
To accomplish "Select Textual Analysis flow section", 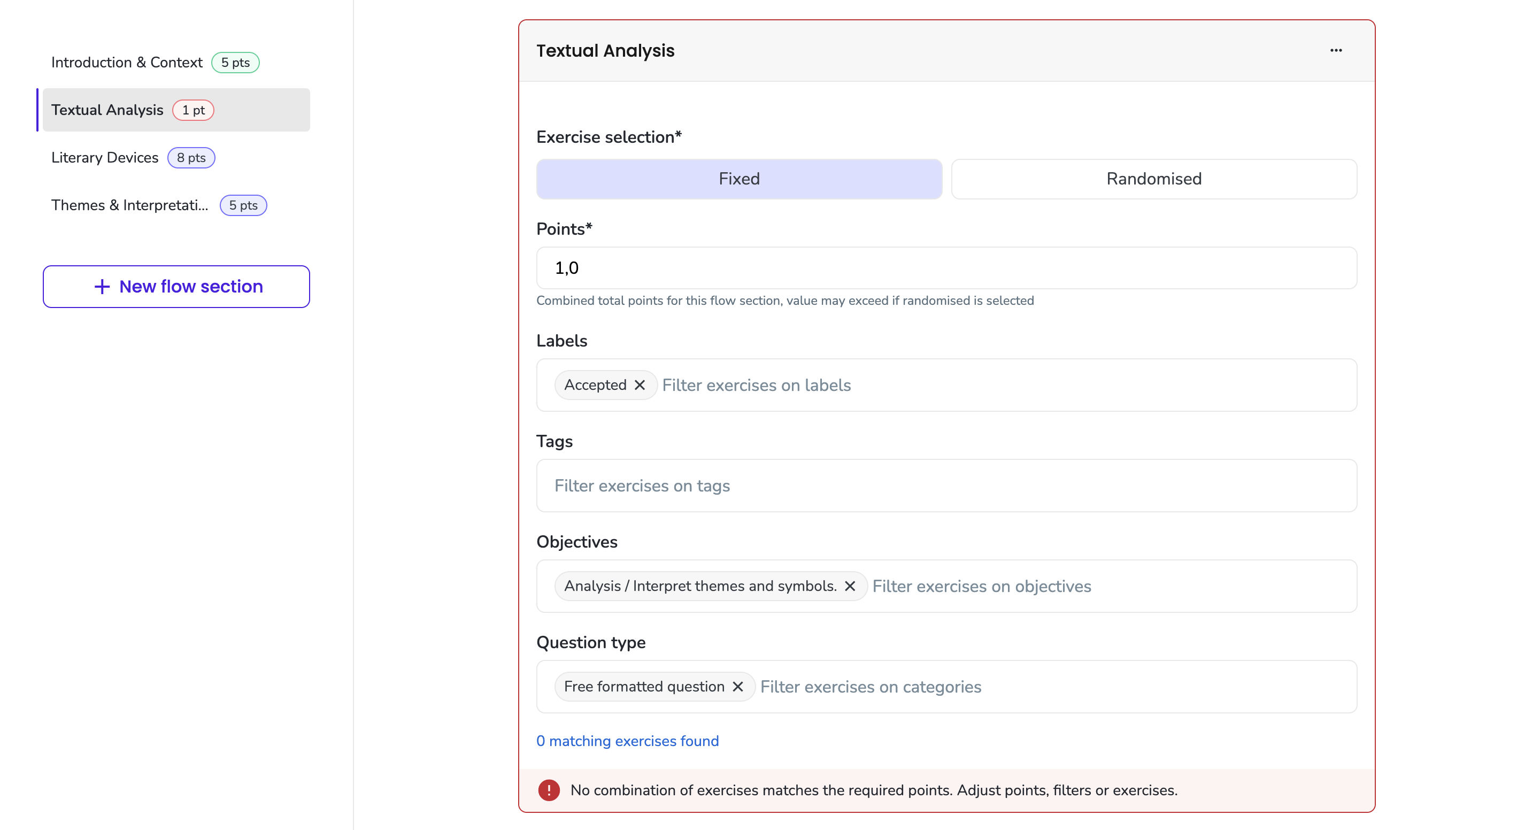I will 176,110.
